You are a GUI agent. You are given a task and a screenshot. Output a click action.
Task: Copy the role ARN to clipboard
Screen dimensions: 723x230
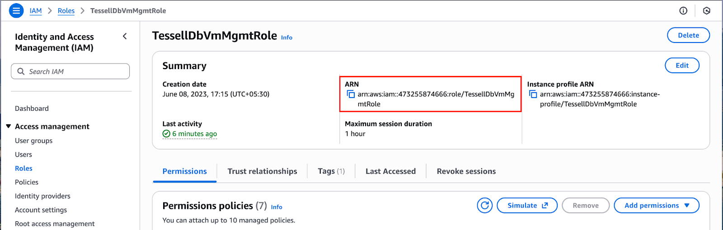[351, 94]
